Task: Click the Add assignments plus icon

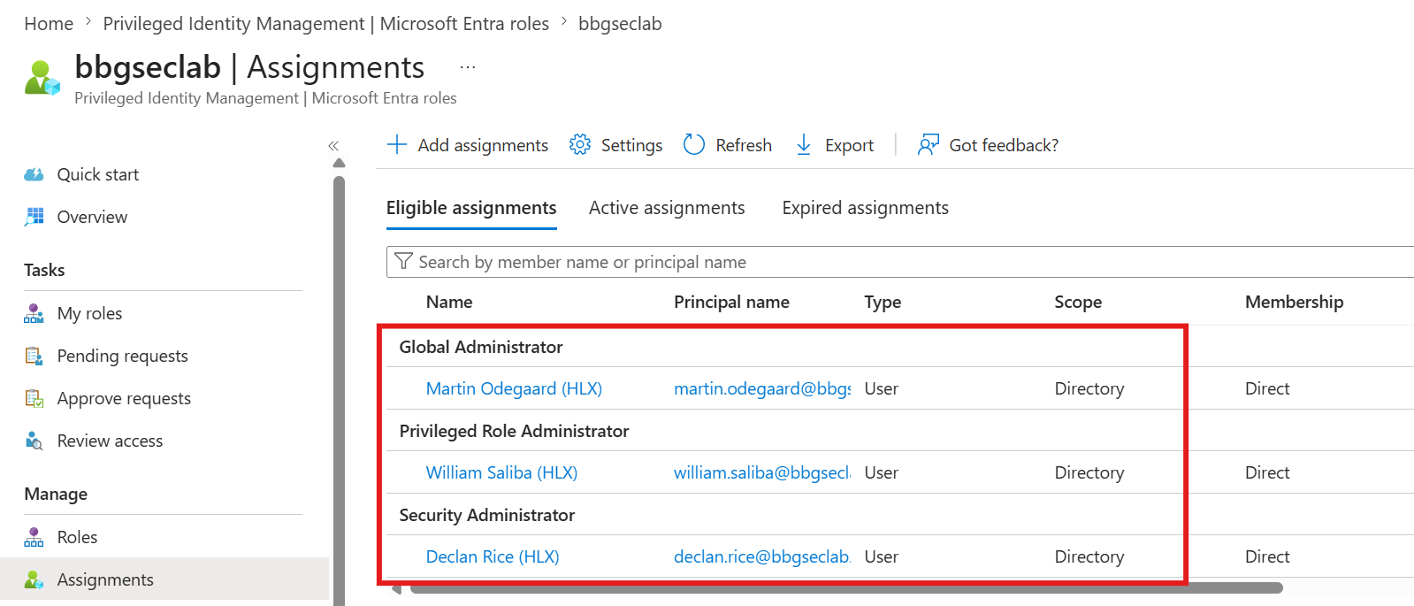Action: point(397,144)
